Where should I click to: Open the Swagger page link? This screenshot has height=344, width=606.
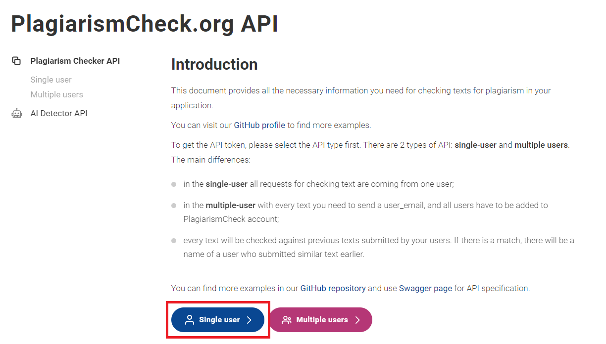[x=425, y=288]
